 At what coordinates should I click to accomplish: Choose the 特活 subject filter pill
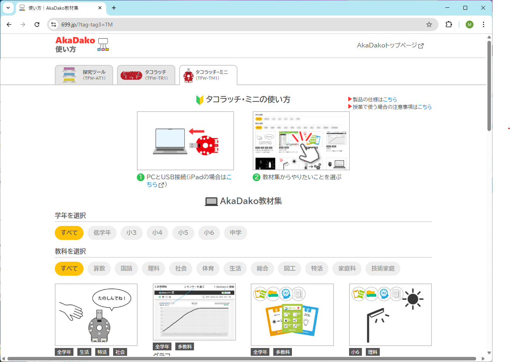pos(317,269)
